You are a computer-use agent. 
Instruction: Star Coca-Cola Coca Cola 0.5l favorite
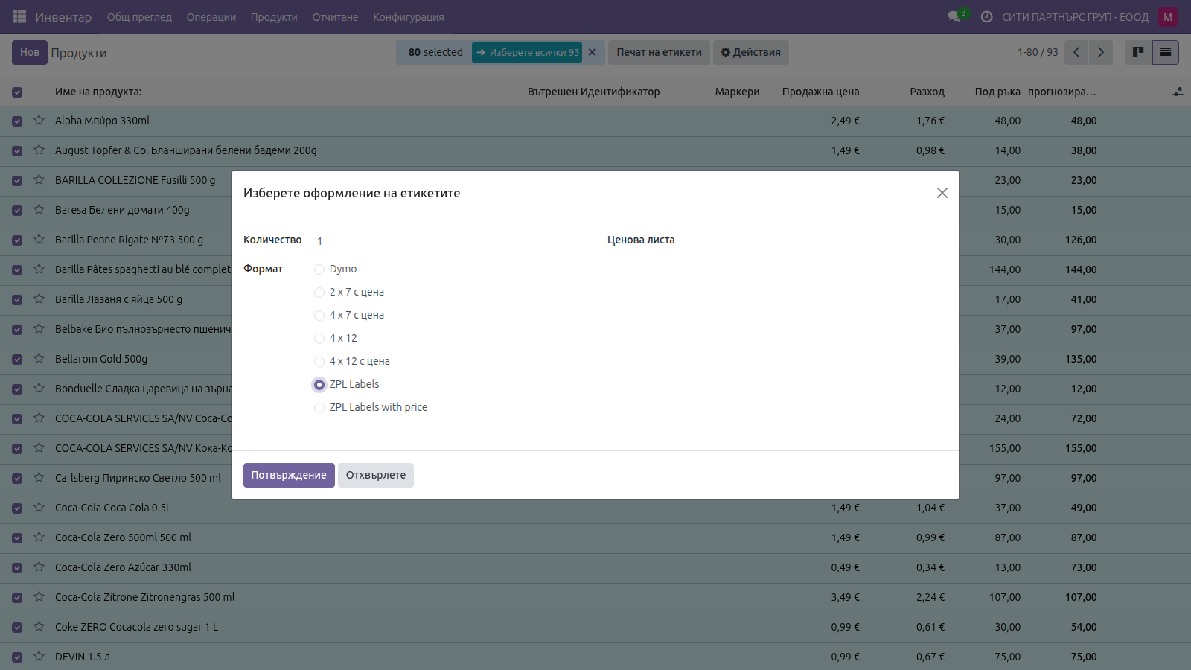(39, 507)
